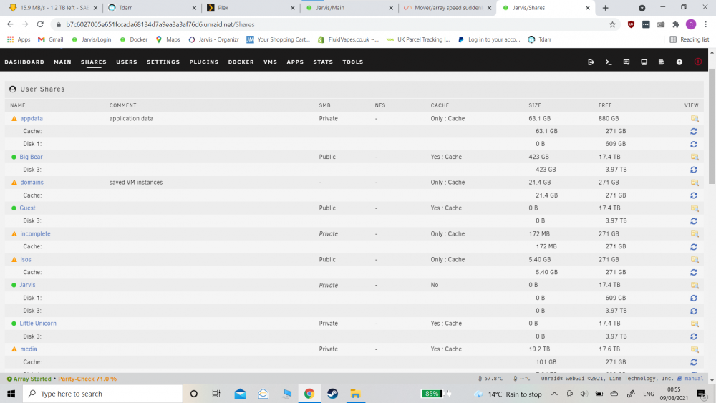
Task: Go to the Dashboard menu
Action: (x=24, y=62)
